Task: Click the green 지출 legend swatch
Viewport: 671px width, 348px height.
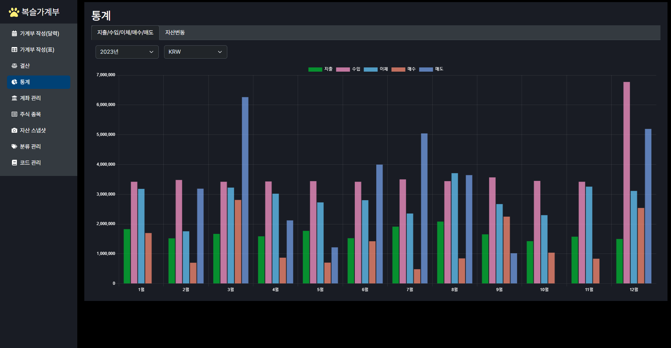Action: 315,69
